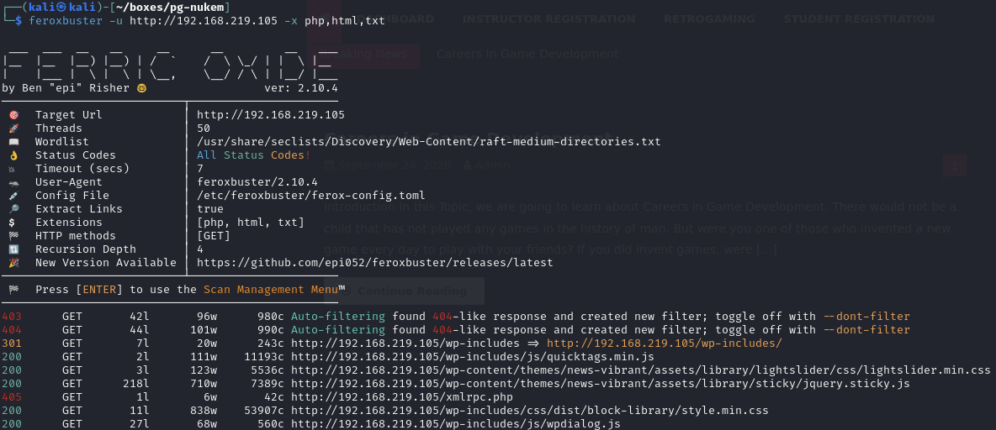
Task: Click the target icon beside Target Url
Action: tap(13, 115)
